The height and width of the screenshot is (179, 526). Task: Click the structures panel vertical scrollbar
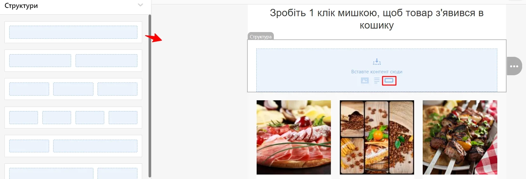coord(150,95)
